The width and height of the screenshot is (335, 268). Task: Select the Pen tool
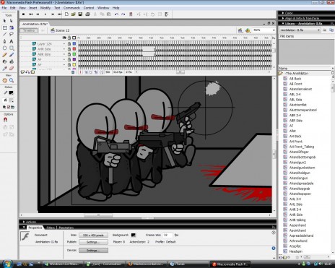click(4, 41)
